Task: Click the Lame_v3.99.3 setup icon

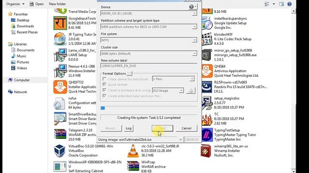Action: coord(60,55)
